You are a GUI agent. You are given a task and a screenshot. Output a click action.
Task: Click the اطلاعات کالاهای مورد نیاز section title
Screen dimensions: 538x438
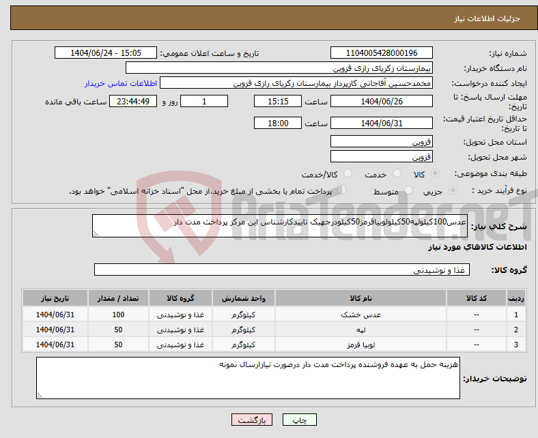point(477,247)
